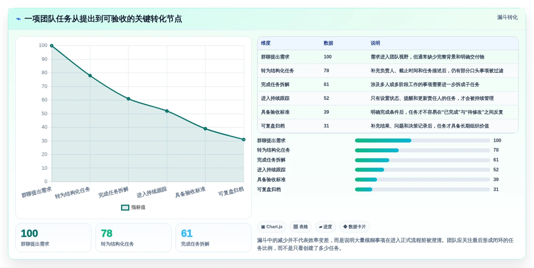Click the x-axis label 可复盘归档
534x268 pixels.
[231, 191]
